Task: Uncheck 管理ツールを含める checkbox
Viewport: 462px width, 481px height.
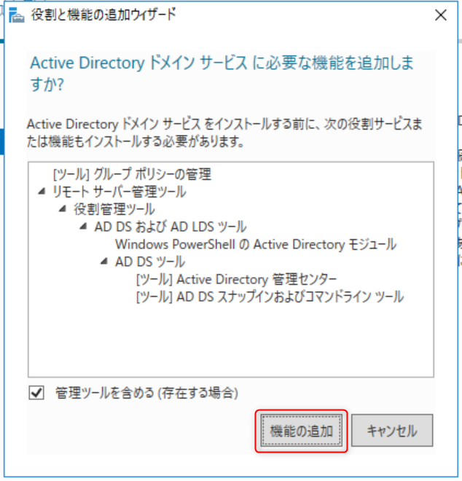Action: pyautogui.click(x=36, y=393)
